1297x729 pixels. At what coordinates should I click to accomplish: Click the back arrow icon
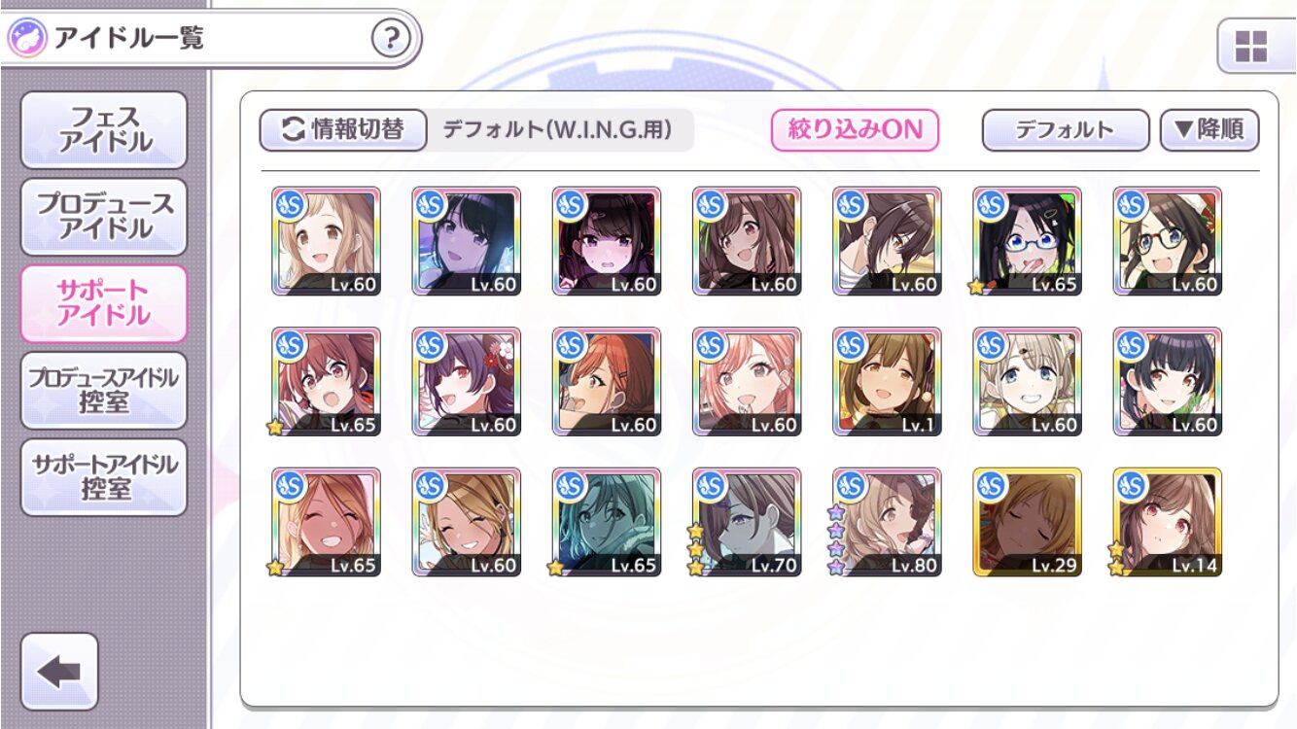(x=59, y=672)
